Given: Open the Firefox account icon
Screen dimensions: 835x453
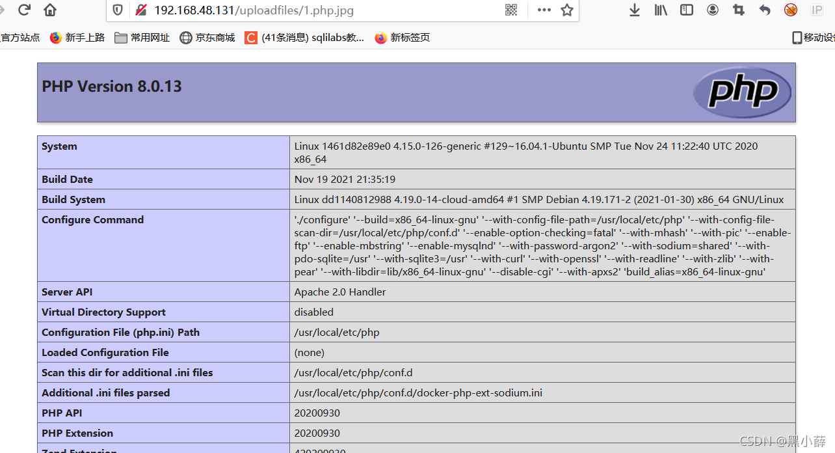Looking at the screenshot, I should click(713, 10).
